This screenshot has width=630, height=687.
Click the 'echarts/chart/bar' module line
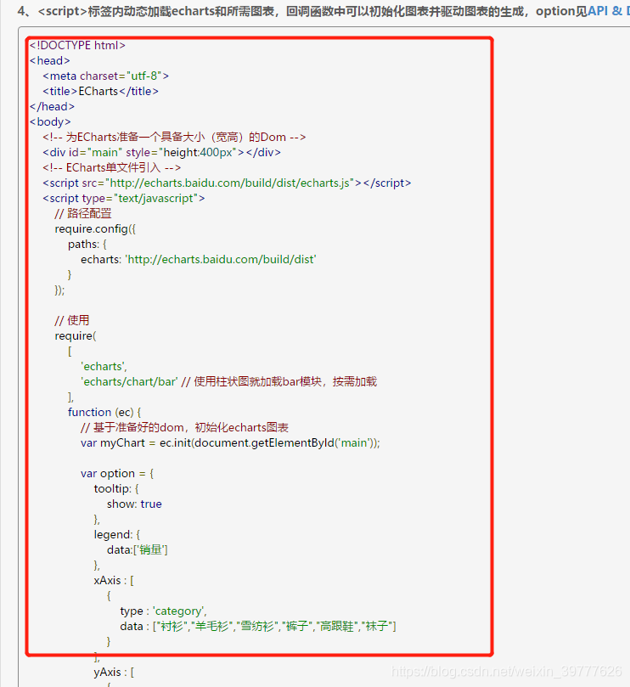pos(228,382)
